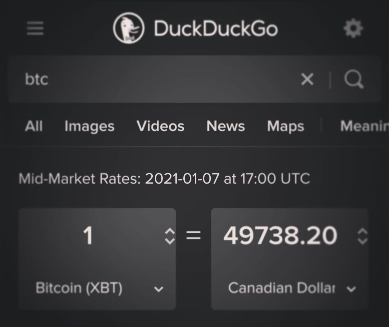The width and height of the screenshot is (389, 327).
Task: Select the converted amount 49738.20 field
Action: point(280,236)
